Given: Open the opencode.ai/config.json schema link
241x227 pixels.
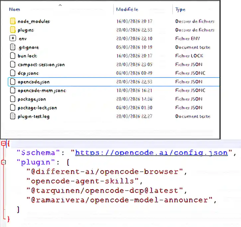Looking at the screenshot, I should coord(151,153).
